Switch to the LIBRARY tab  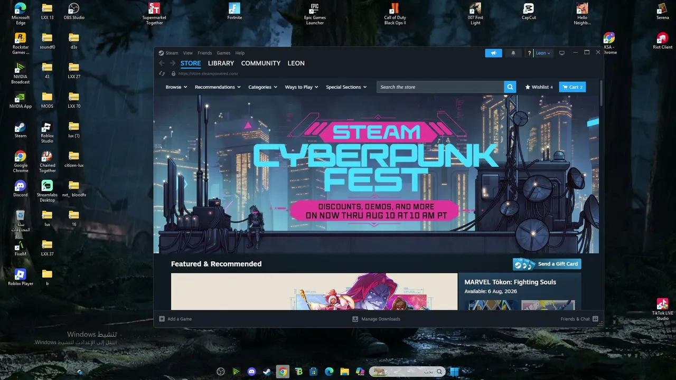(221, 63)
